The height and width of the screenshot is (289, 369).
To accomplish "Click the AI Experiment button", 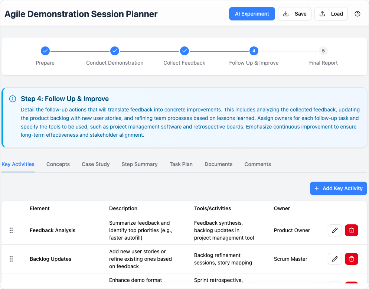I will [x=252, y=14].
